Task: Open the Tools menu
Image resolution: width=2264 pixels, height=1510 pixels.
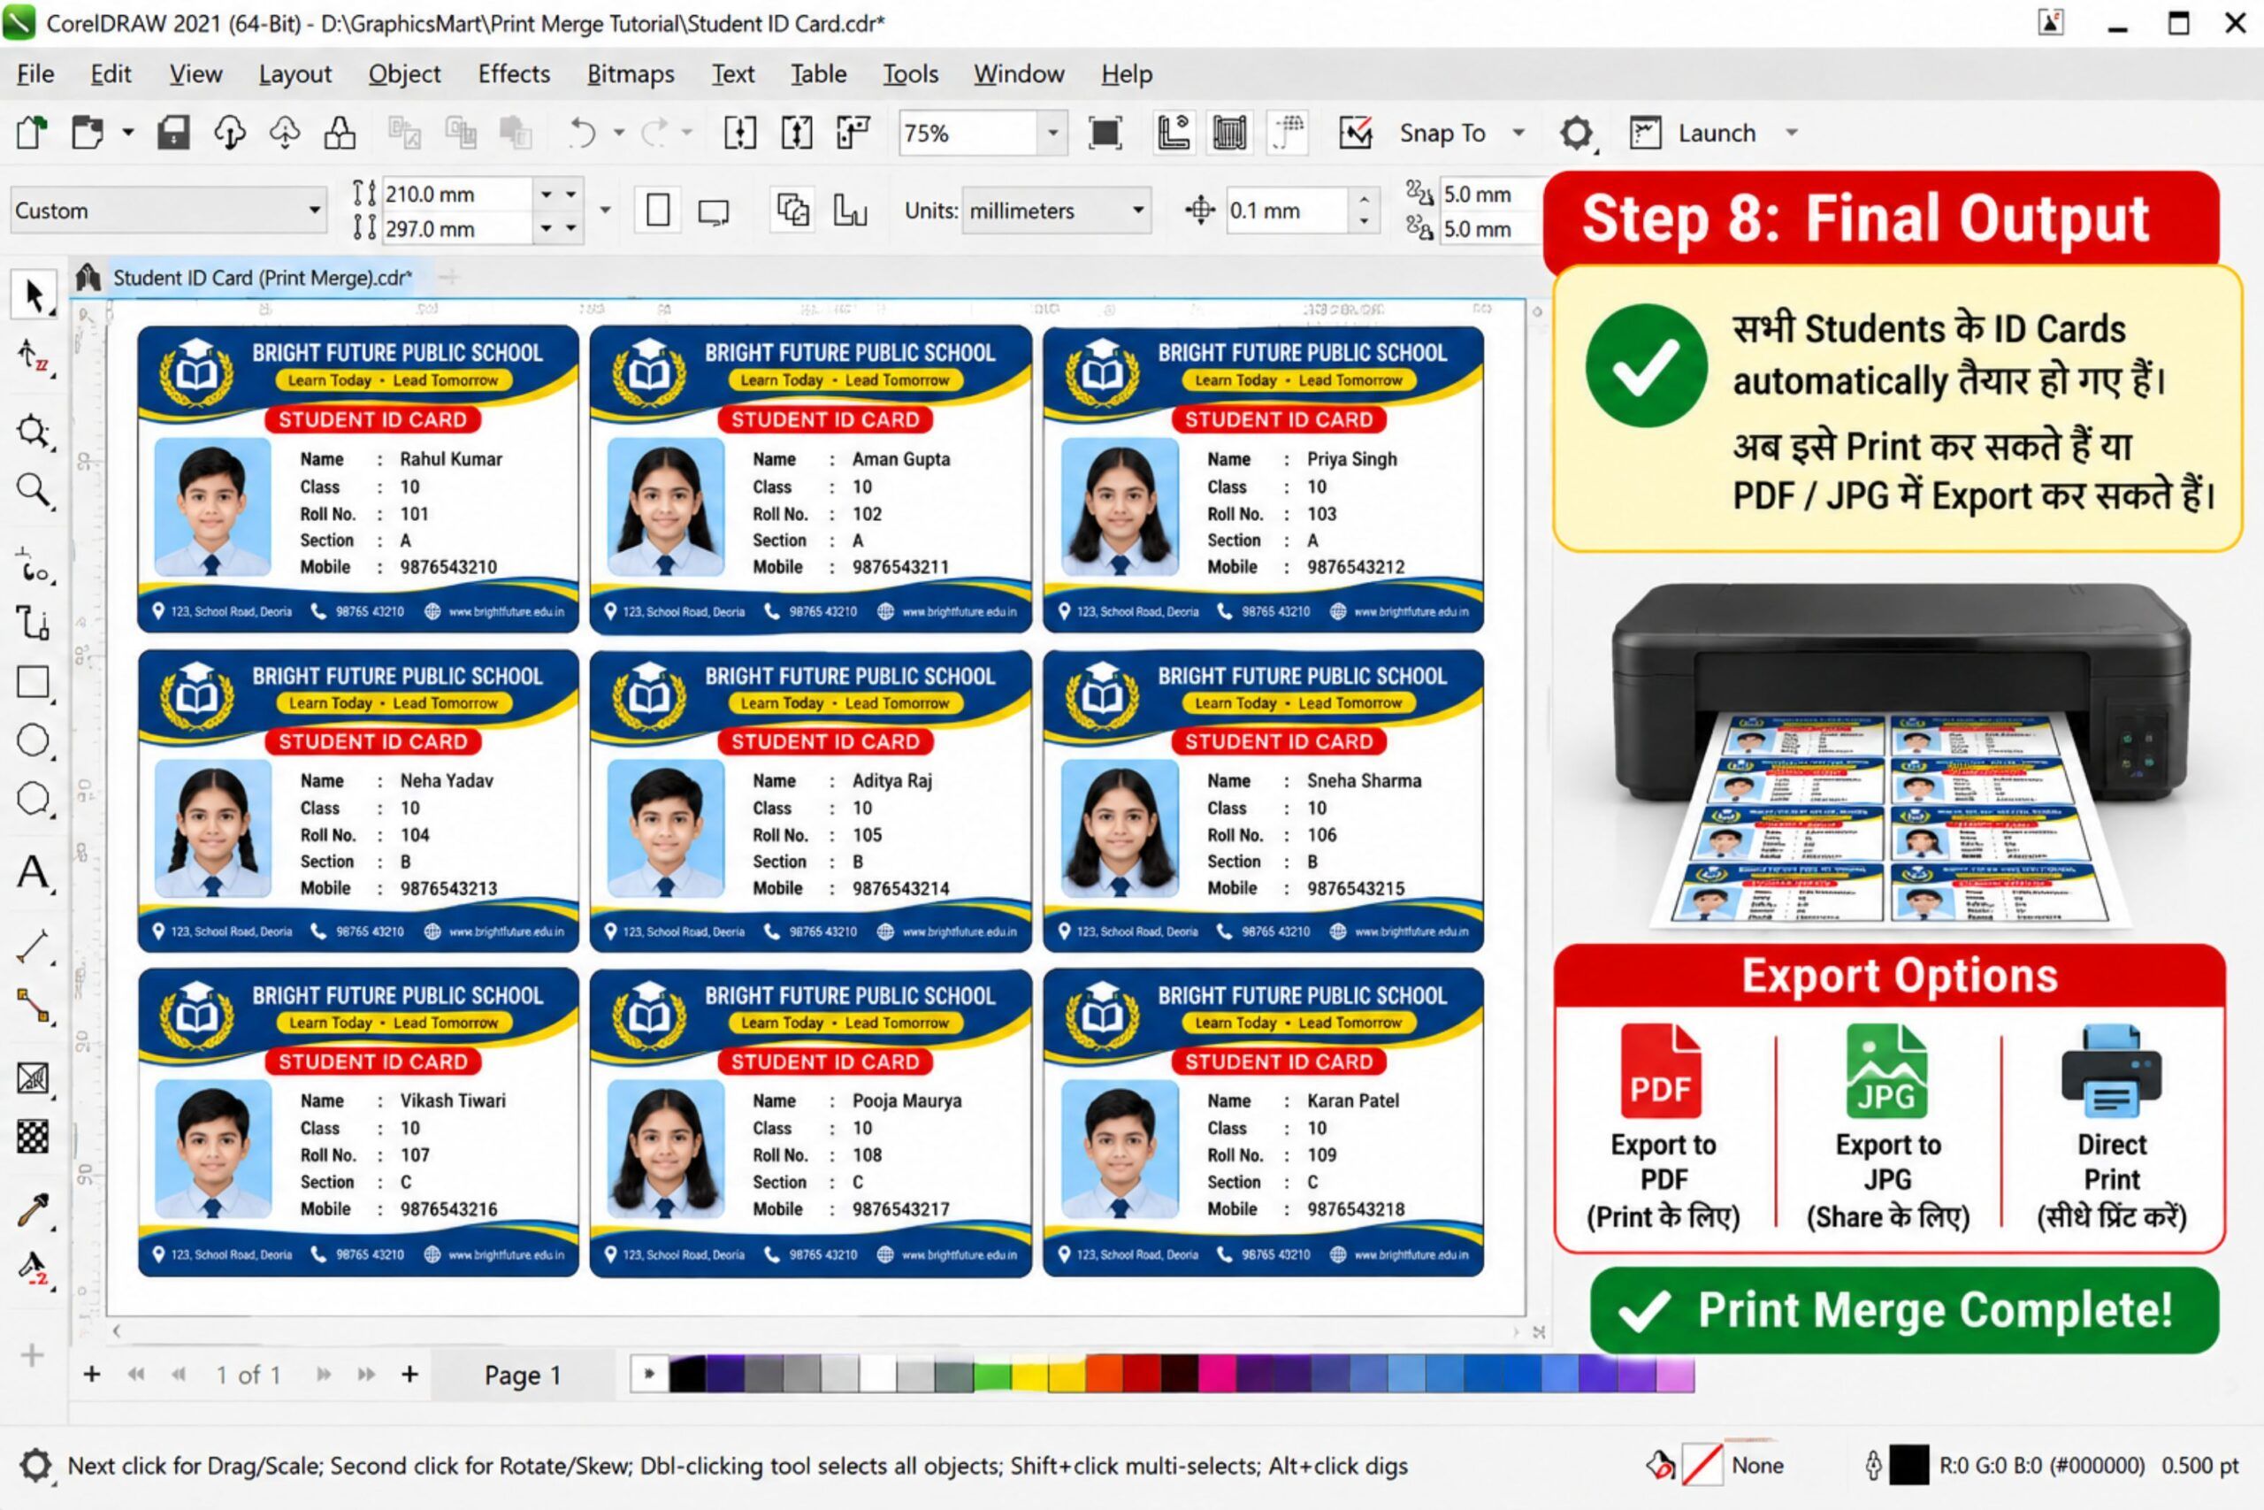Action: click(911, 74)
